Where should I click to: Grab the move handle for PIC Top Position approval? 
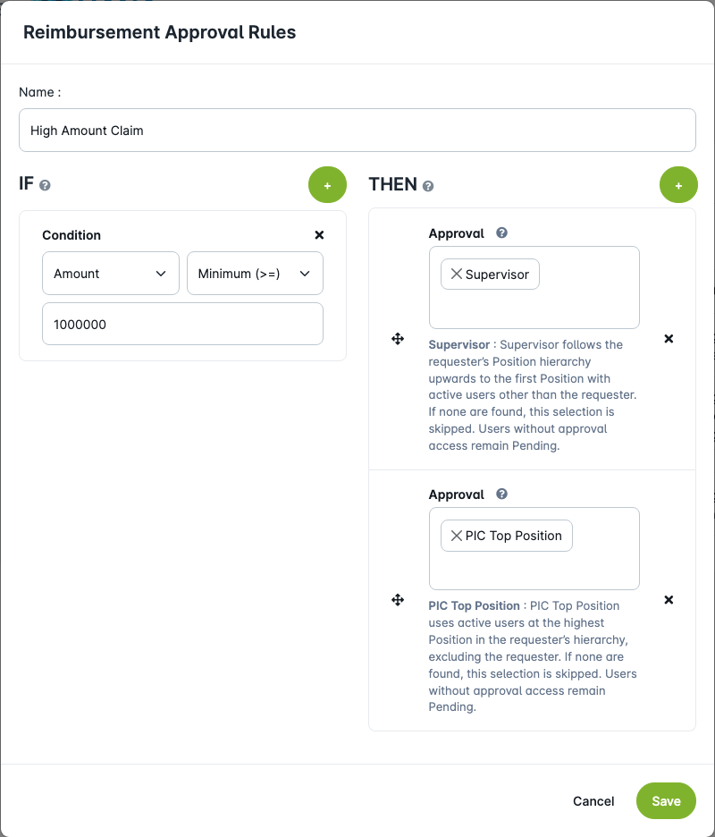tap(398, 599)
